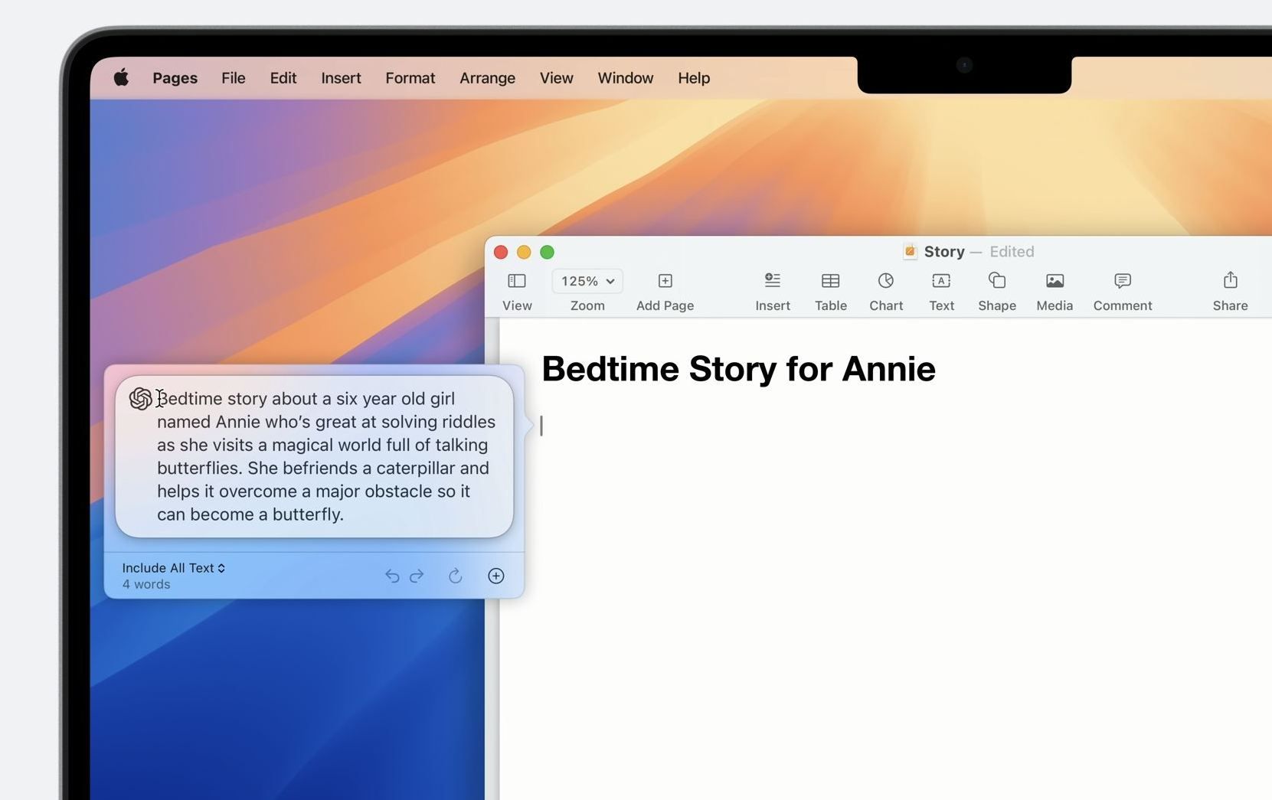Click the Add Page button
Screen dimensions: 1272x800
tap(664, 289)
